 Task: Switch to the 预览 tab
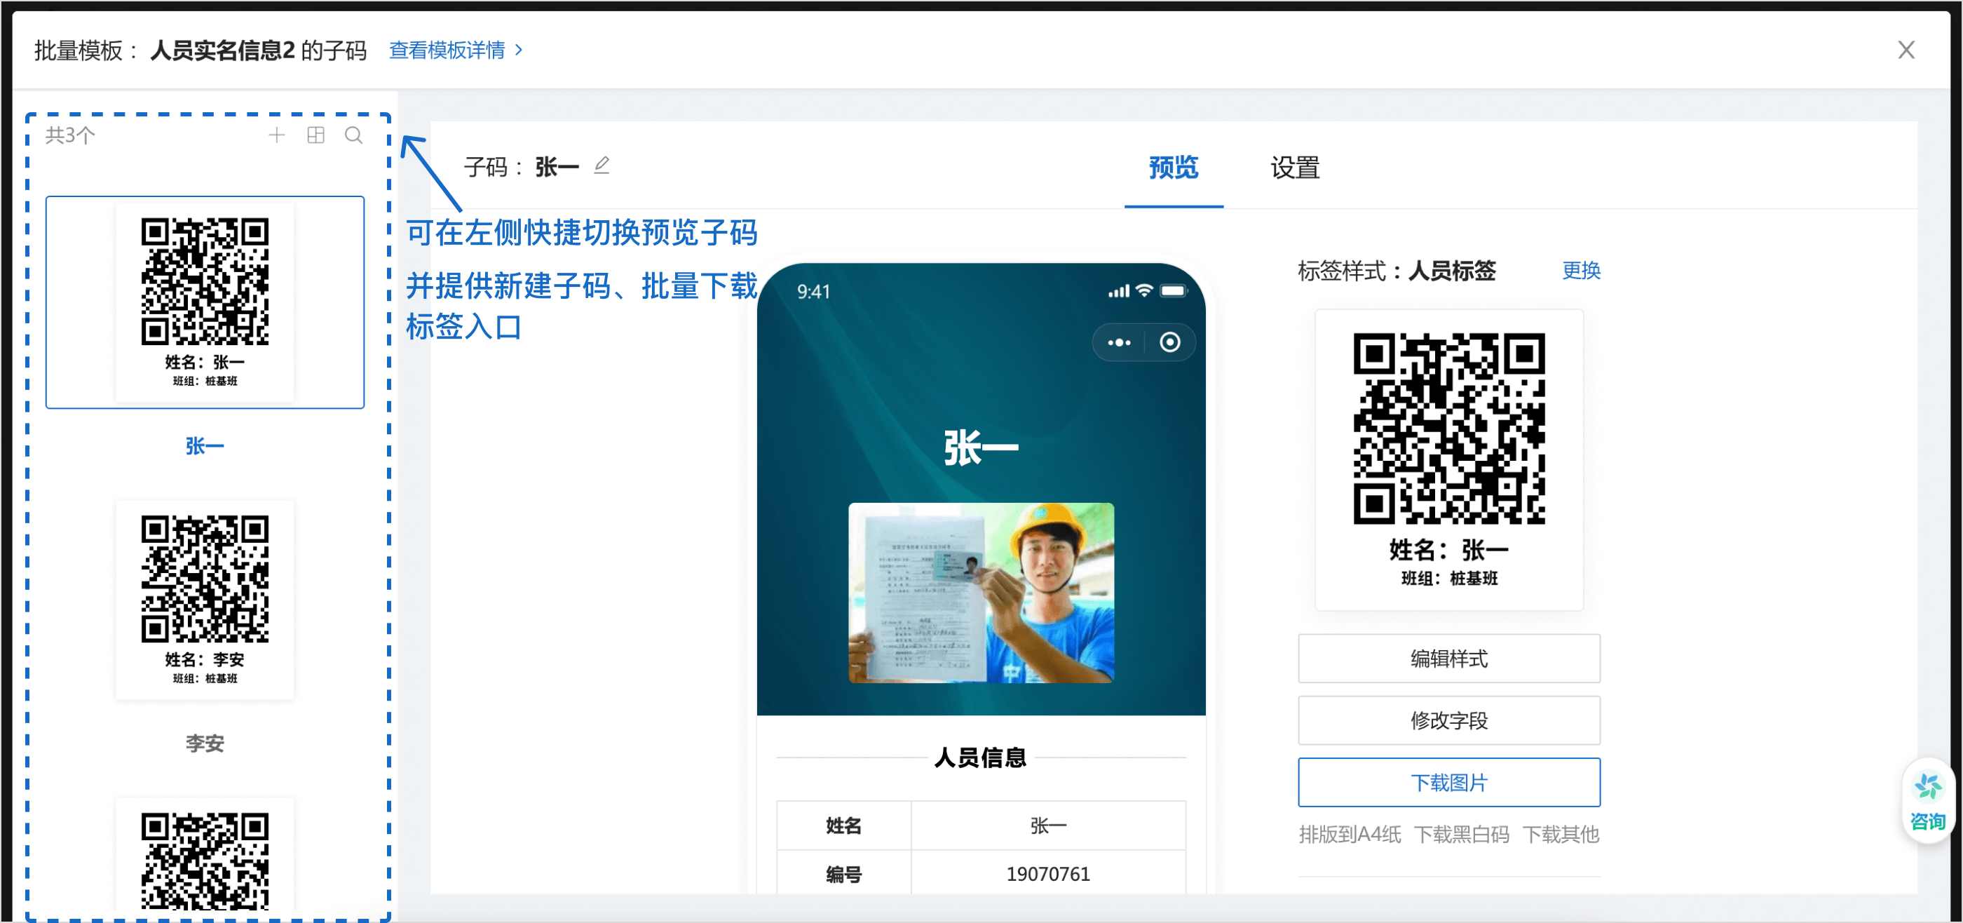point(1174,167)
